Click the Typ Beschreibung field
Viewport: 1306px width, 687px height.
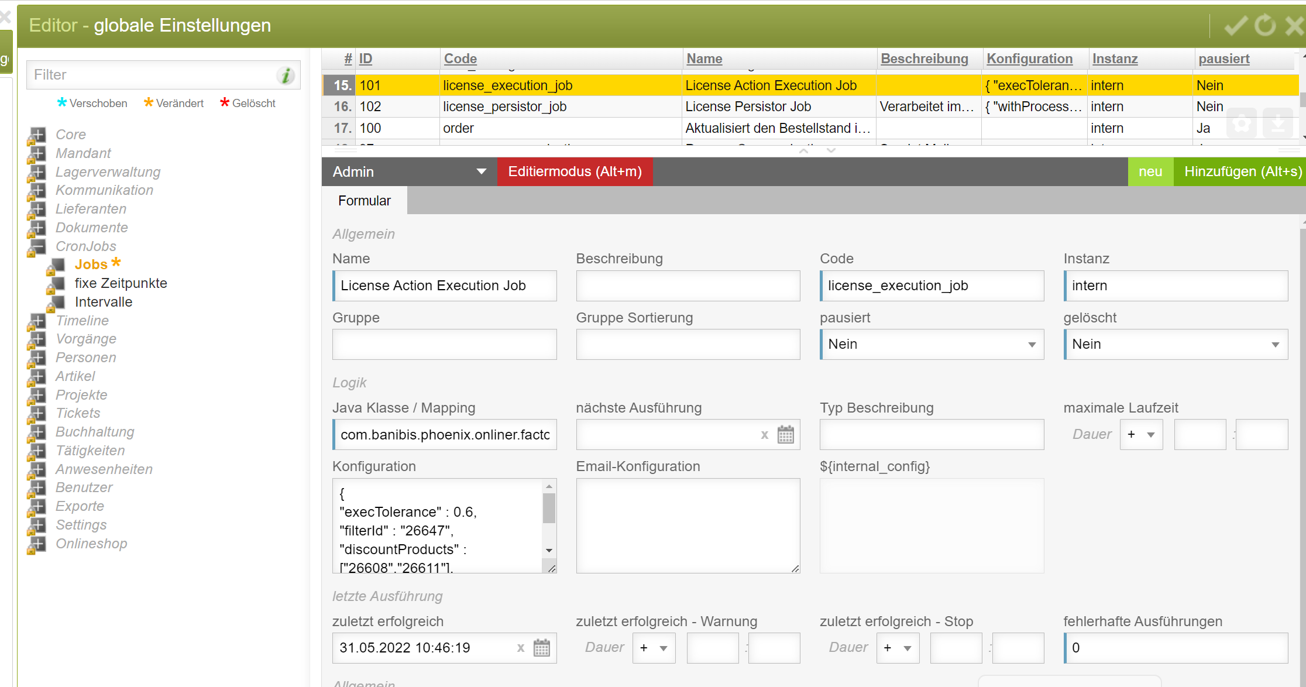[x=932, y=434]
